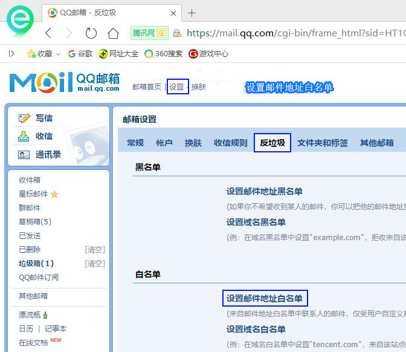This screenshot has width=406, height=352.
Task: Click the QQ邮箱 tab favicon
Action: [x=53, y=13]
